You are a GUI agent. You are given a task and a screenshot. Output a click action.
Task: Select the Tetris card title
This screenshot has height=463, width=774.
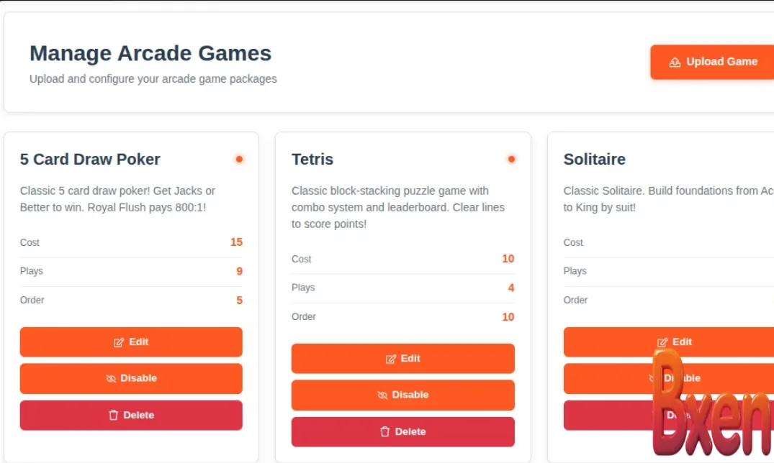pos(312,160)
